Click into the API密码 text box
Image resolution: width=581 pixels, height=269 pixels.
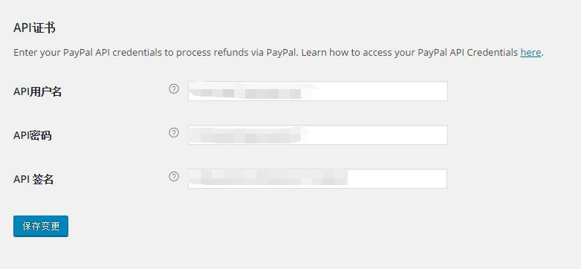click(317, 134)
